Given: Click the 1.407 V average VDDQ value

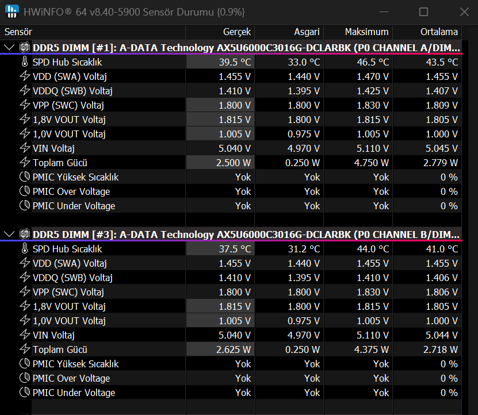Looking at the screenshot, I should [442, 91].
